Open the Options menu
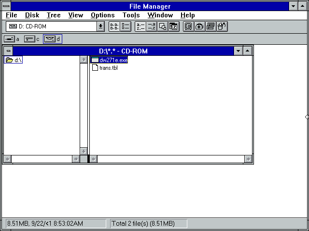Viewport: 309px width, 231px height. [x=103, y=15]
